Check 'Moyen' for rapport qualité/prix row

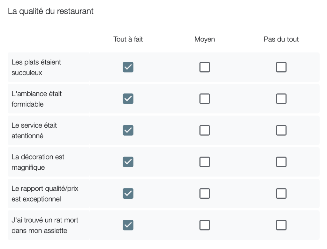[205, 194]
